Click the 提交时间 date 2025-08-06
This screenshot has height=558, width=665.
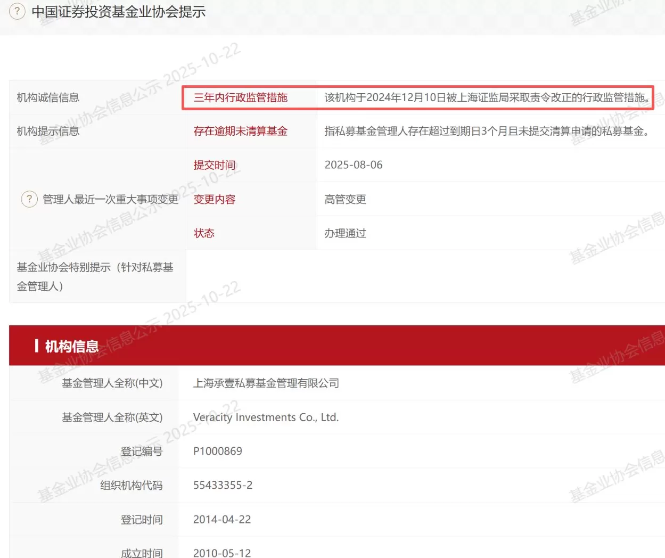click(x=354, y=165)
